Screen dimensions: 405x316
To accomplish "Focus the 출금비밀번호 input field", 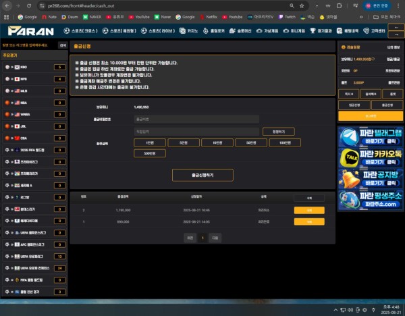I will coord(196,119).
